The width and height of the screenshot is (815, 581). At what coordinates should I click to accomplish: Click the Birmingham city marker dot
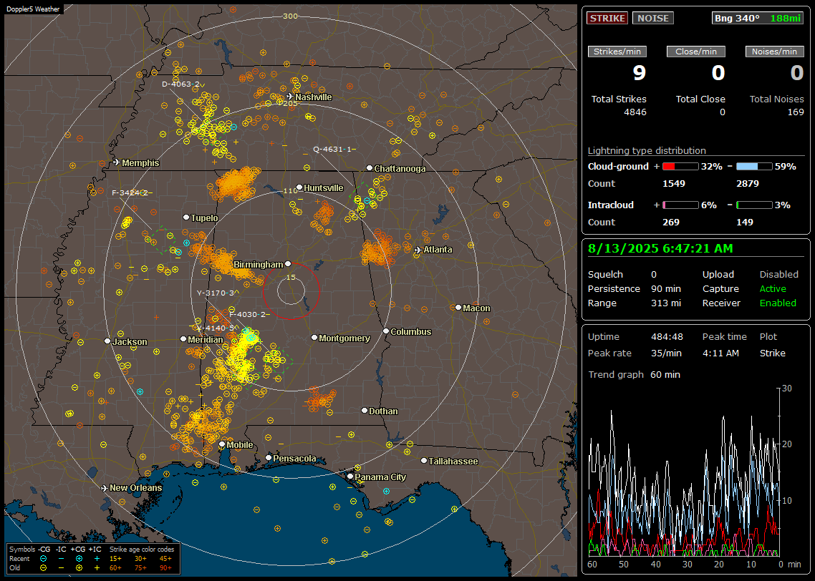pyautogui.click(x=288, y=264)
